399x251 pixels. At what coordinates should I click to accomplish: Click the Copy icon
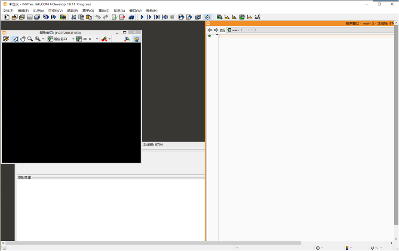81,17
